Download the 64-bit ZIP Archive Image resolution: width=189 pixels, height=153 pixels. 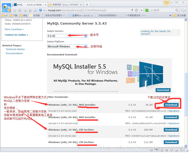pyautogui.click(x=171, y=142)
